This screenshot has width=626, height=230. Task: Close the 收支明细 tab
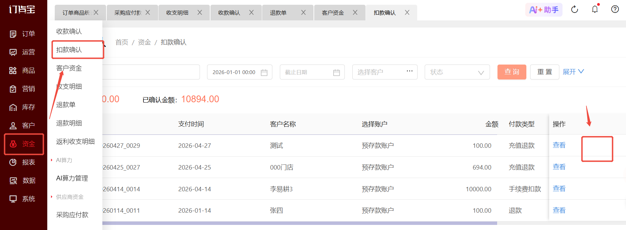coord(200,13)
